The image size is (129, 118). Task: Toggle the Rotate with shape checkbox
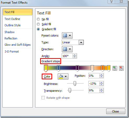coord(43,98)
